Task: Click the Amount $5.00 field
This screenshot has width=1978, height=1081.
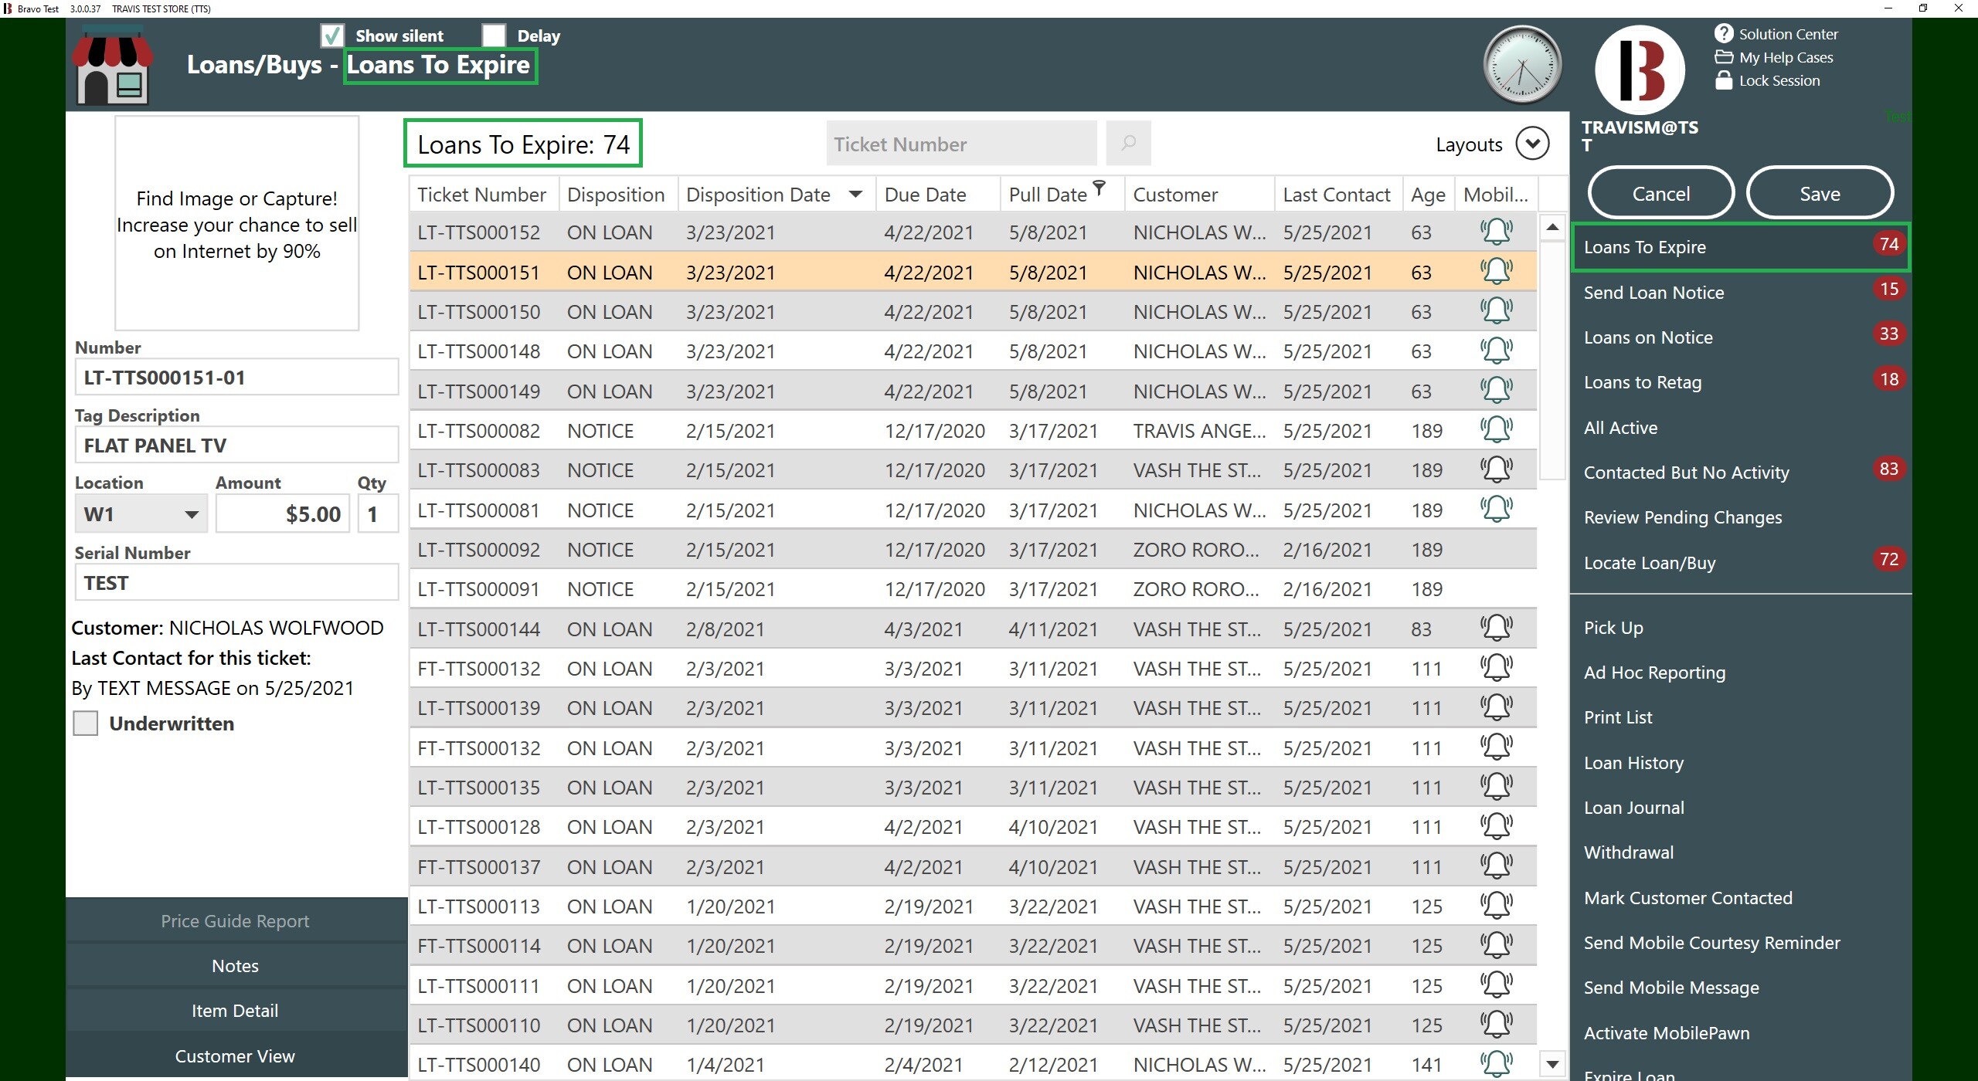Action: pyautogui.click(x=283, y=514)
